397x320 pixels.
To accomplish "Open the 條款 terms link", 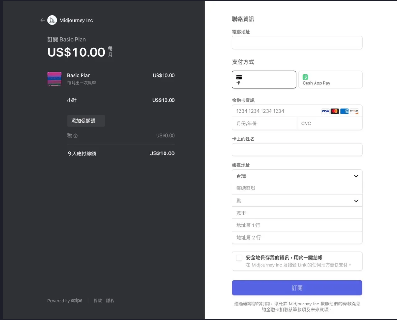I will (x=97, y=301).
